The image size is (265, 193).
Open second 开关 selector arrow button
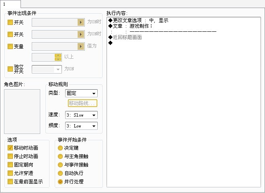pyautogui.click(x=81, y=35)
